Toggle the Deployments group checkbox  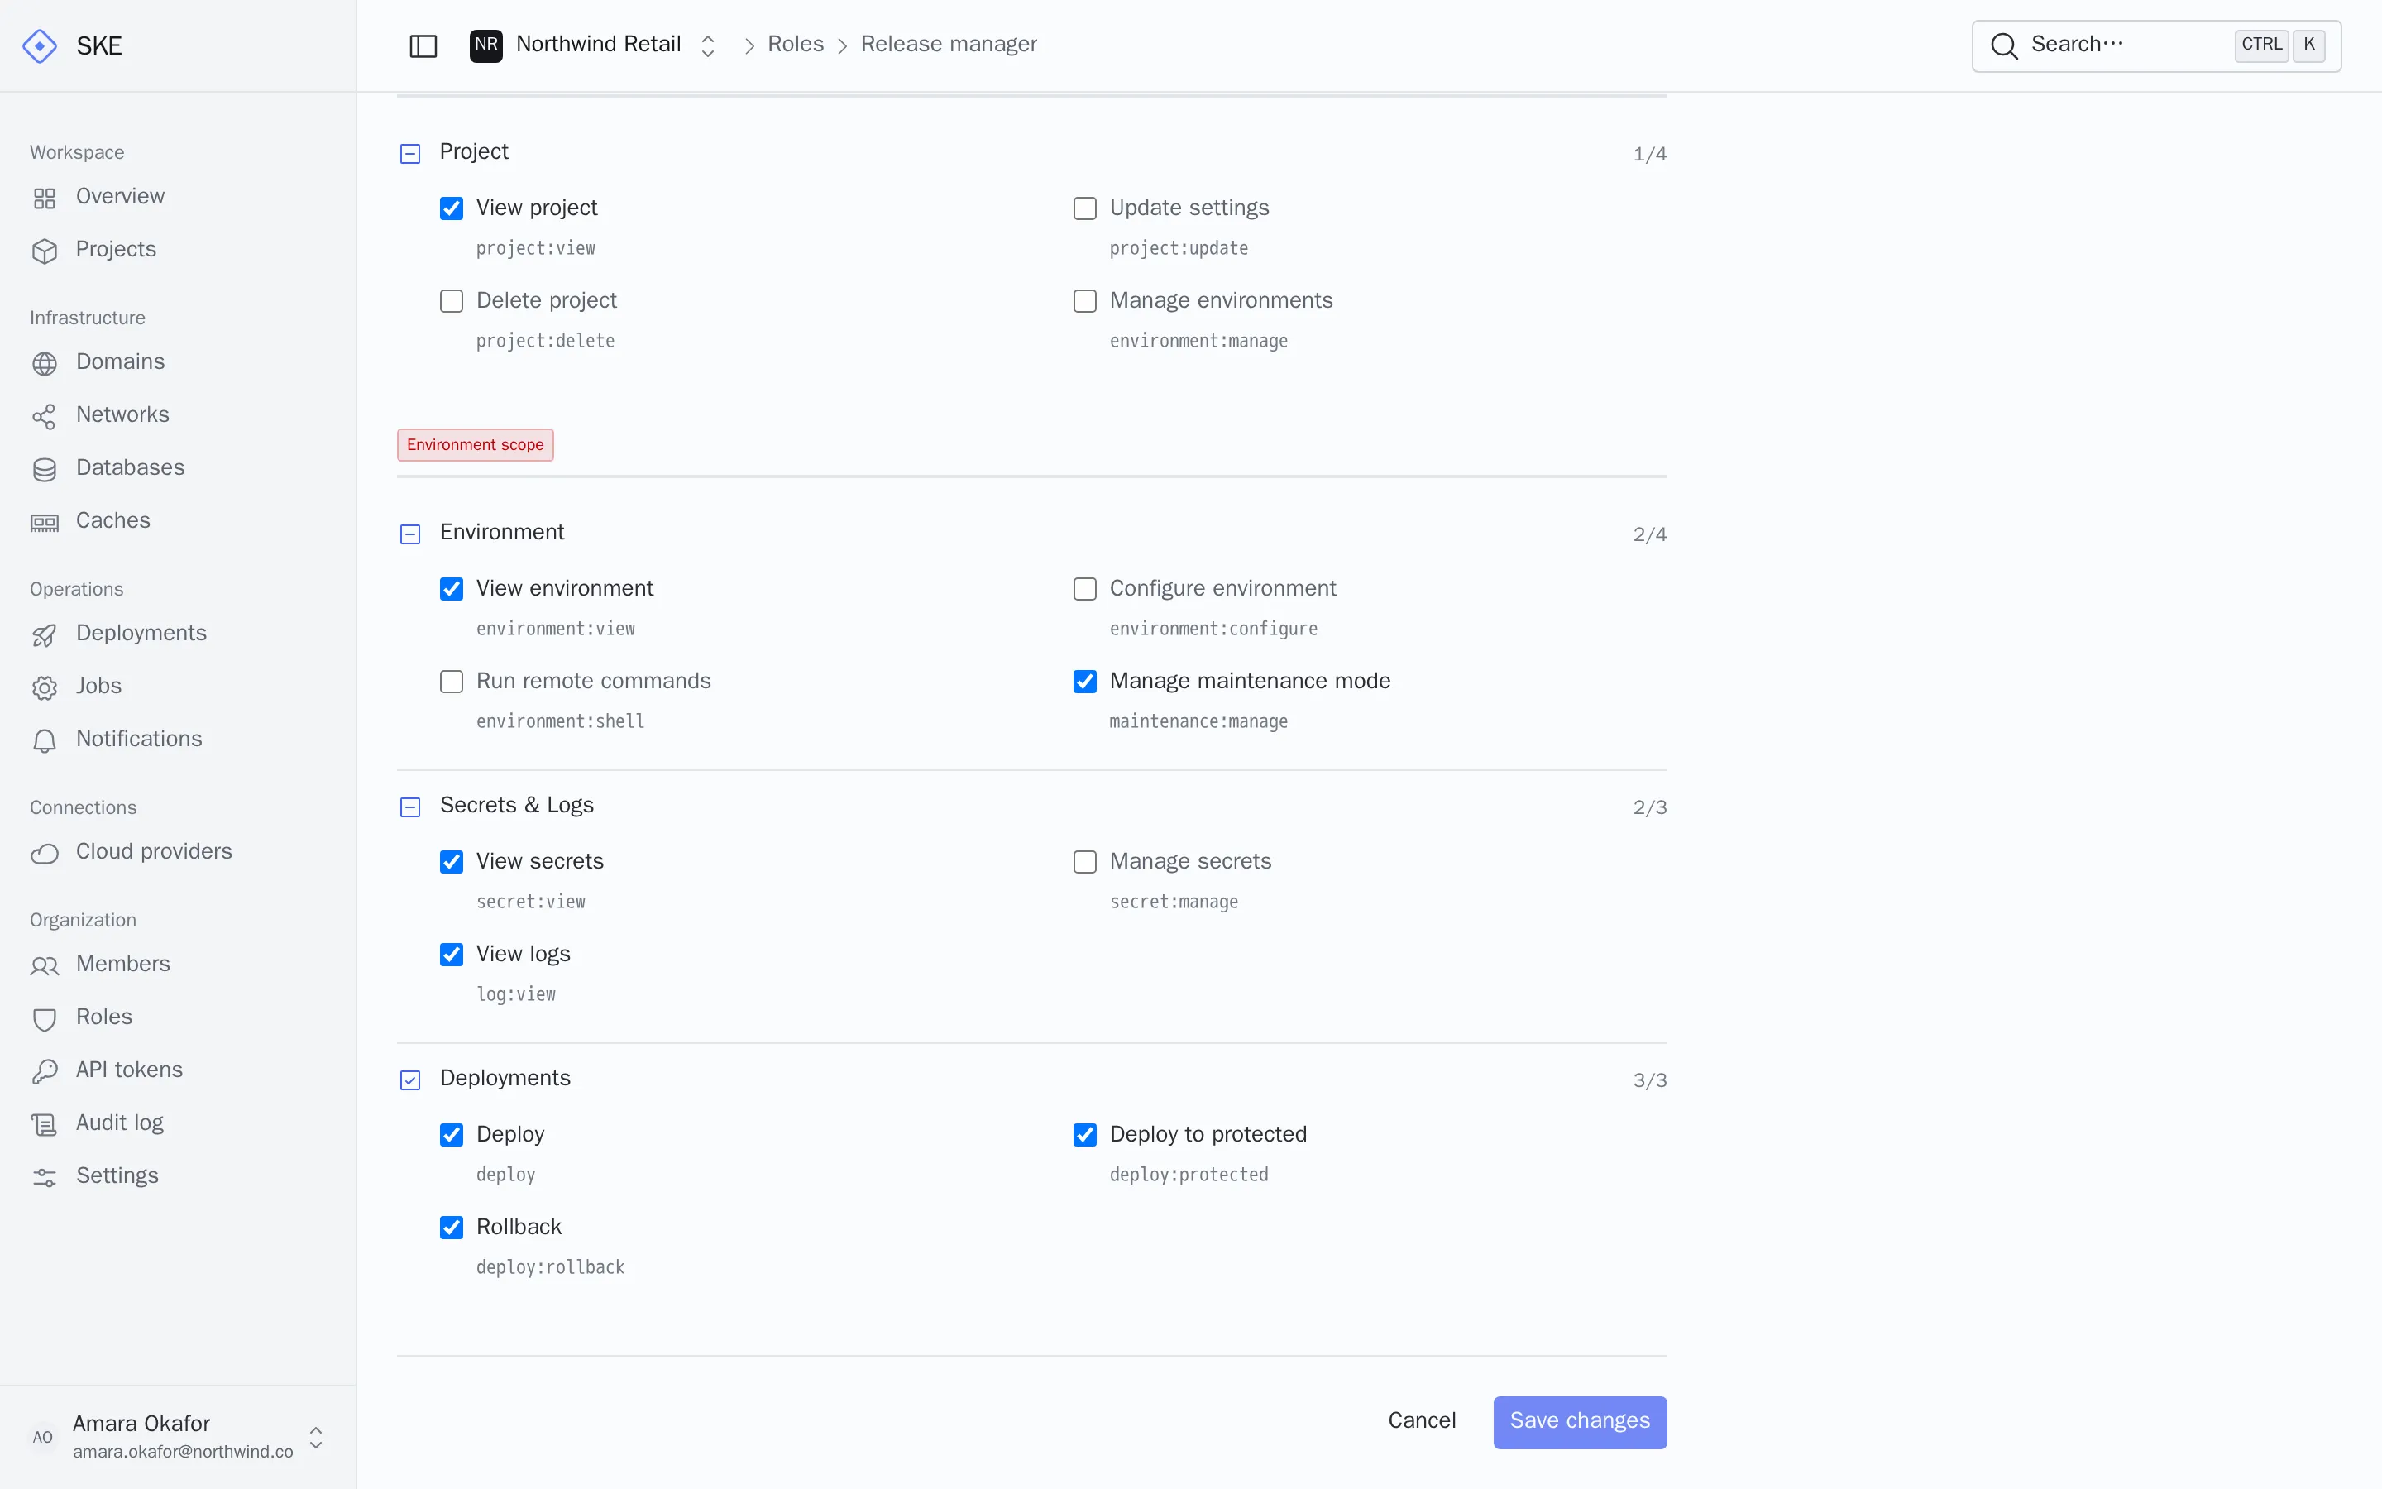pyautogui.click(x=410, y=1080)
